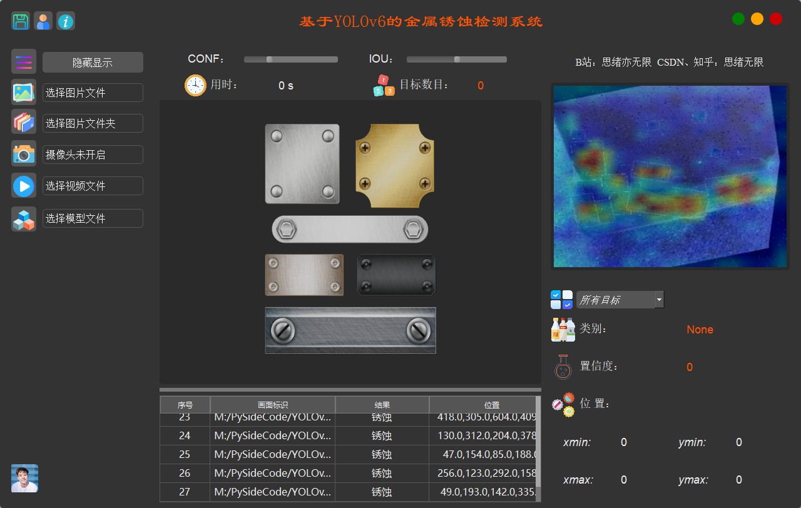Open the 所有目标 dropdown
Viewport: 801px width, 508px height.
coord(620,300)
